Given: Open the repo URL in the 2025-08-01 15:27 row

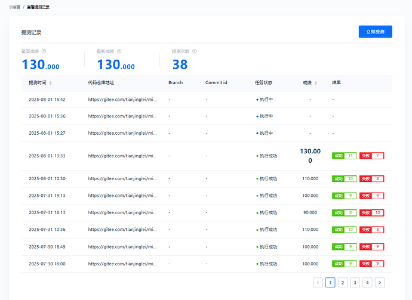Looking at the screenshot, I should click(122, 133).
